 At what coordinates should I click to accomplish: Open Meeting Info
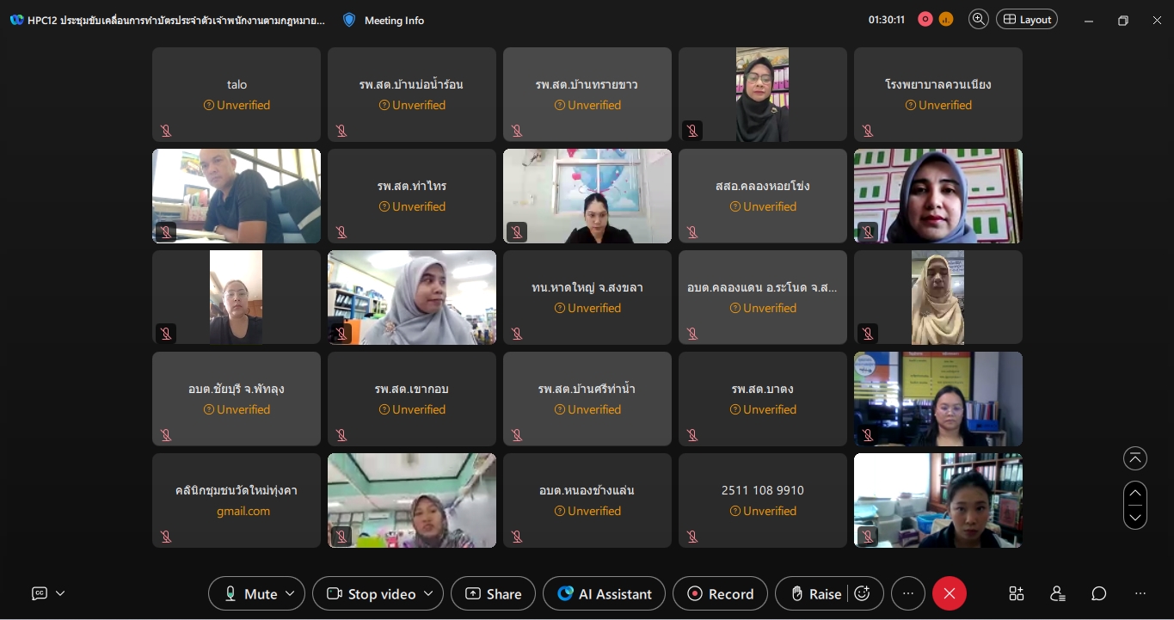(384, 20)
